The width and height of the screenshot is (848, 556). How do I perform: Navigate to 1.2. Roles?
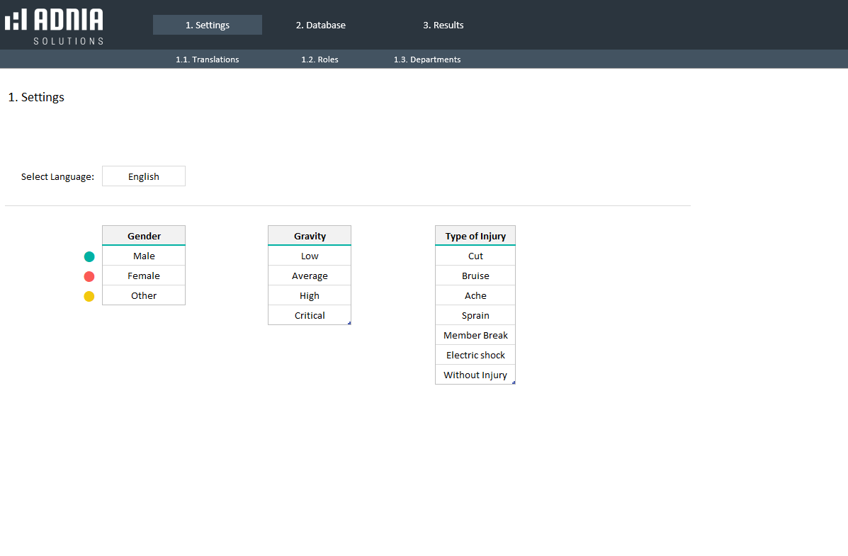coord(320,59)
